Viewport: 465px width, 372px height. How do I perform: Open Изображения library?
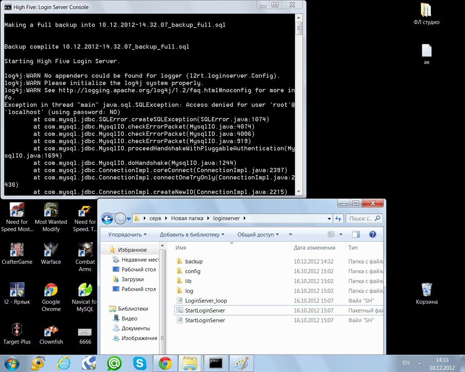click(139, 338)
